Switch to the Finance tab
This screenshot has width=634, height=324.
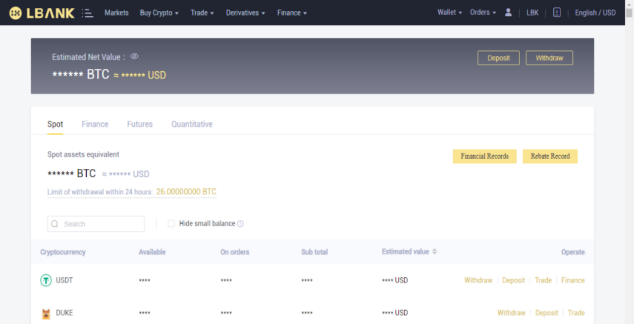(95, 124)
